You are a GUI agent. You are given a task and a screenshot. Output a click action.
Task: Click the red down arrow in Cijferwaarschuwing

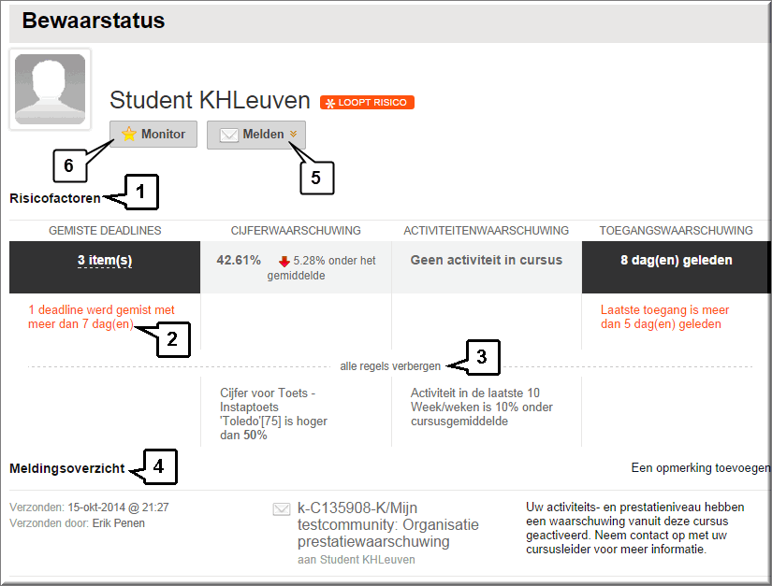284,261
